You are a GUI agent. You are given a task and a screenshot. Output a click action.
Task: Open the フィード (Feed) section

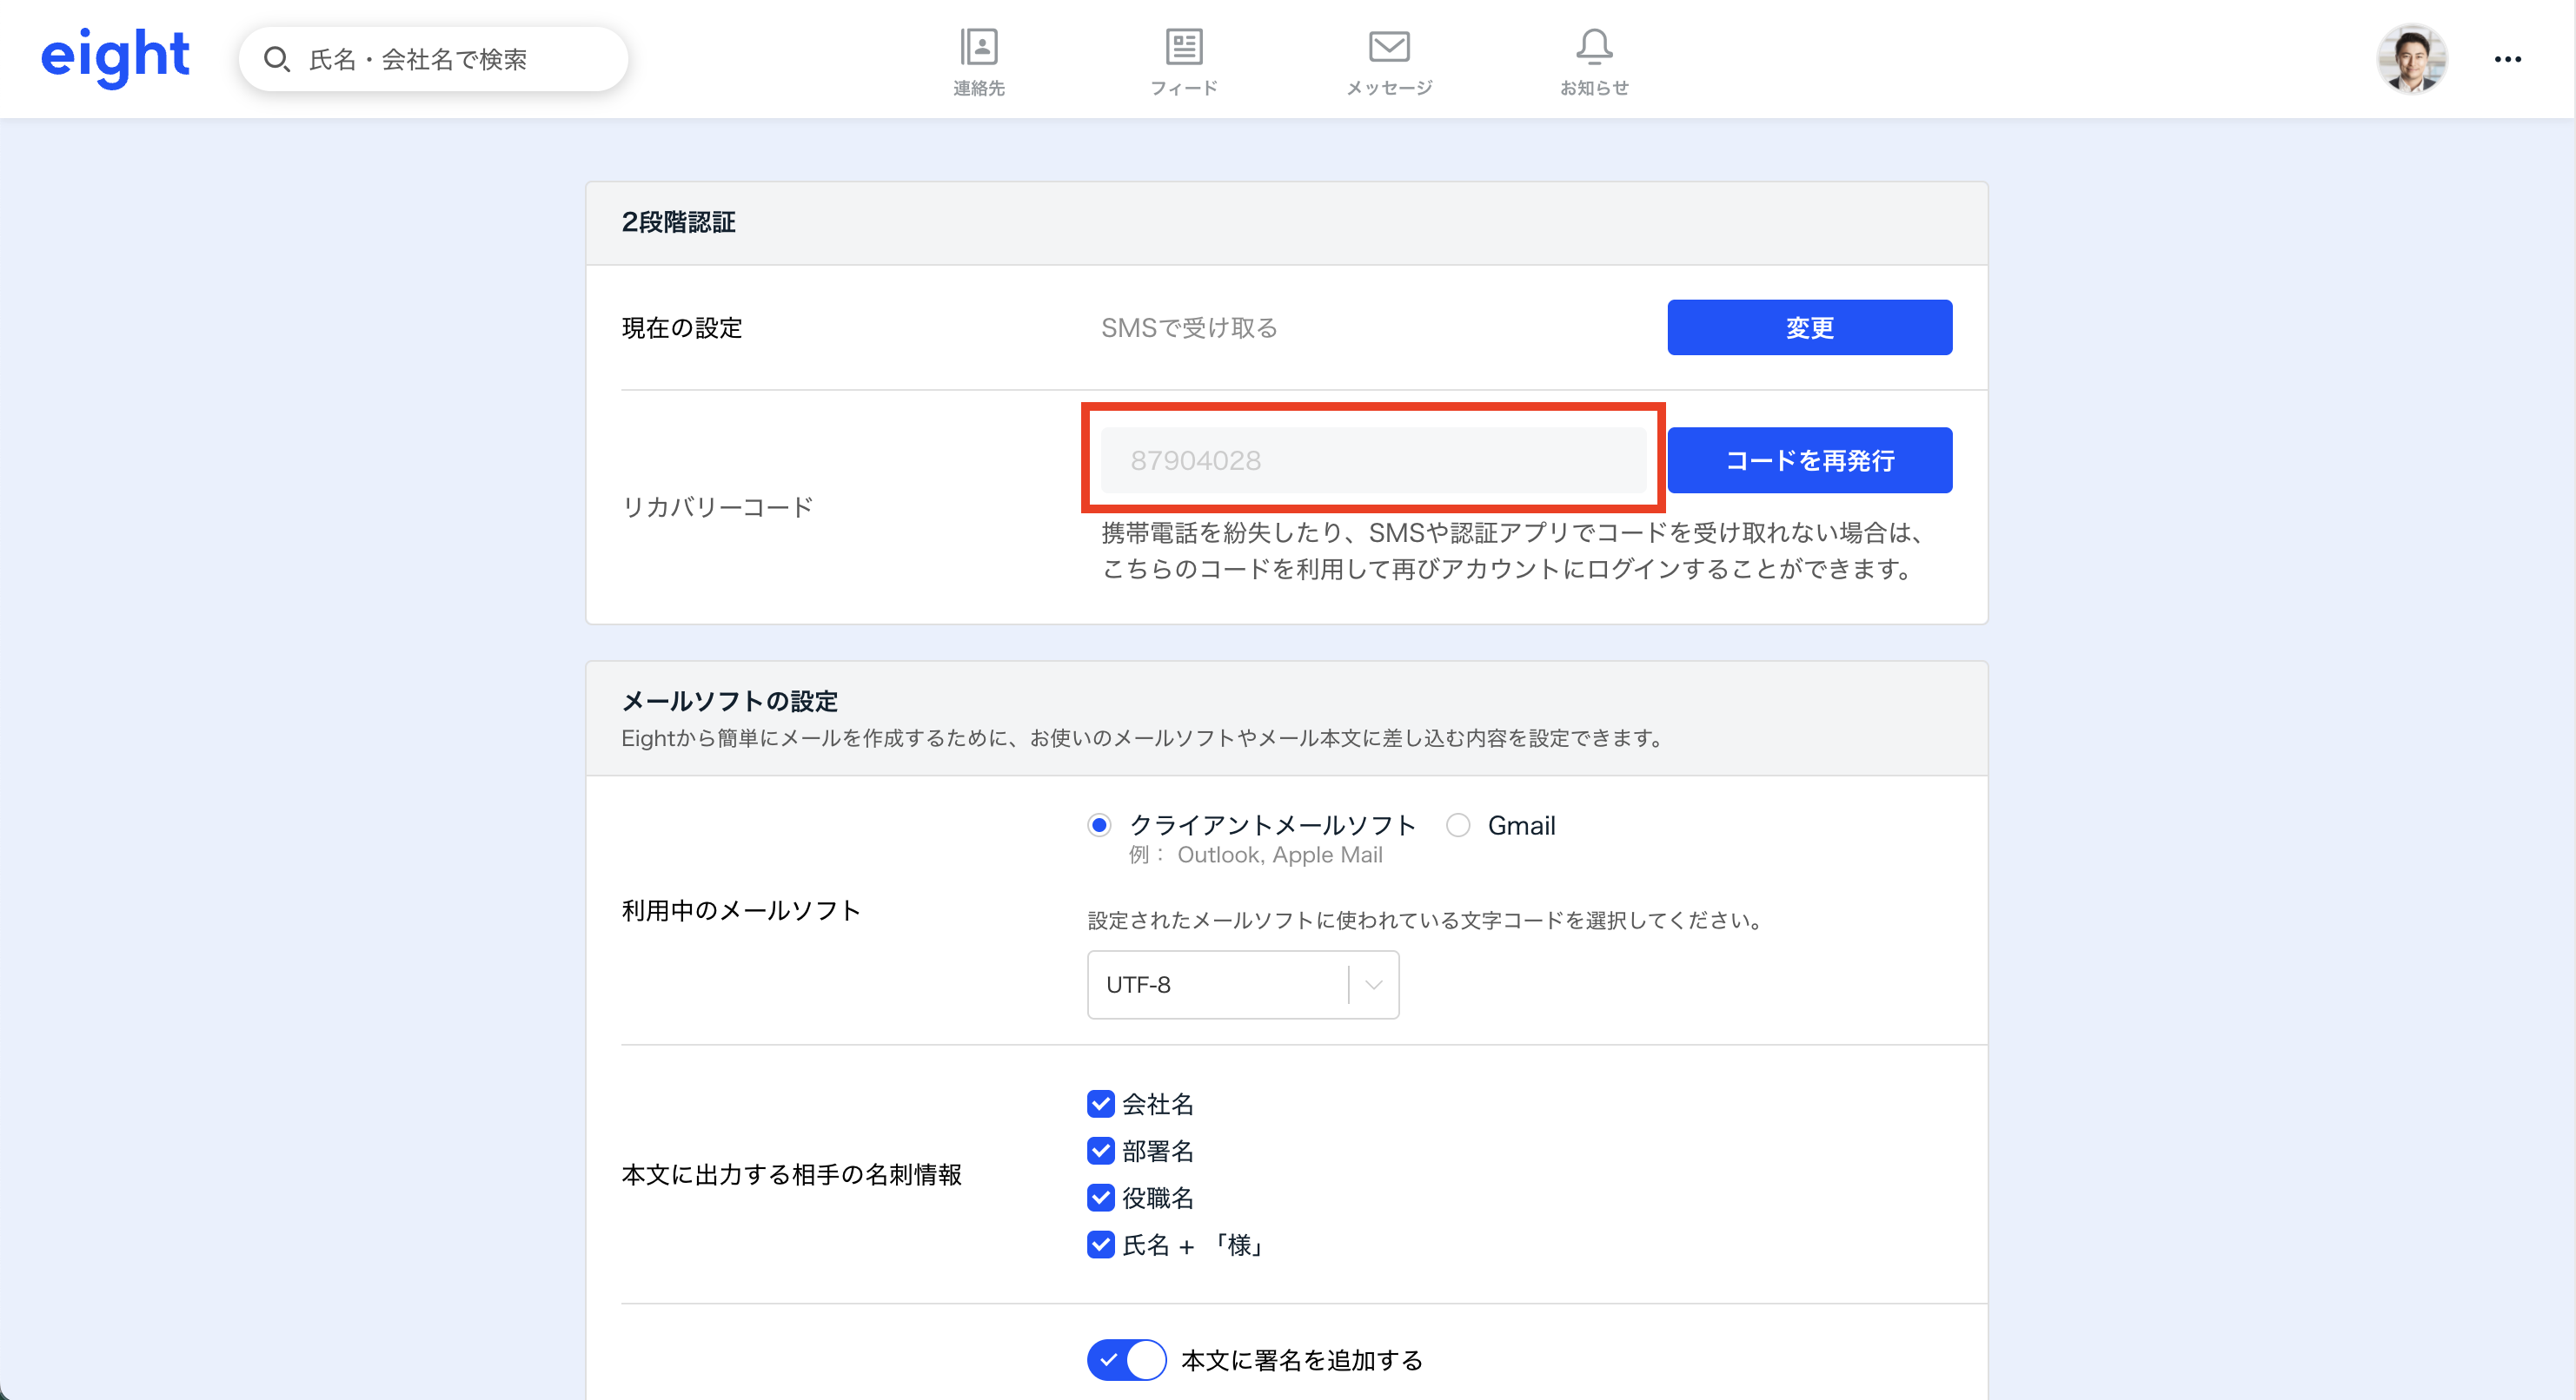click(x=1184, y=60)
